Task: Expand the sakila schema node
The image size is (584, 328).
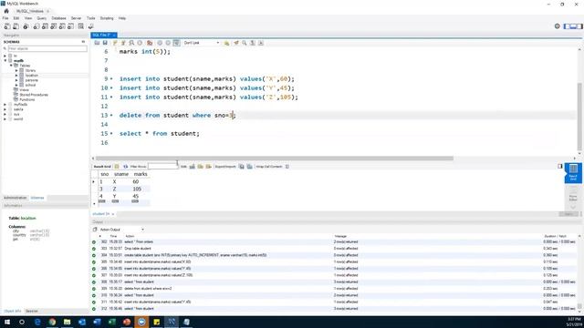Action: click(x=5, y=109)
